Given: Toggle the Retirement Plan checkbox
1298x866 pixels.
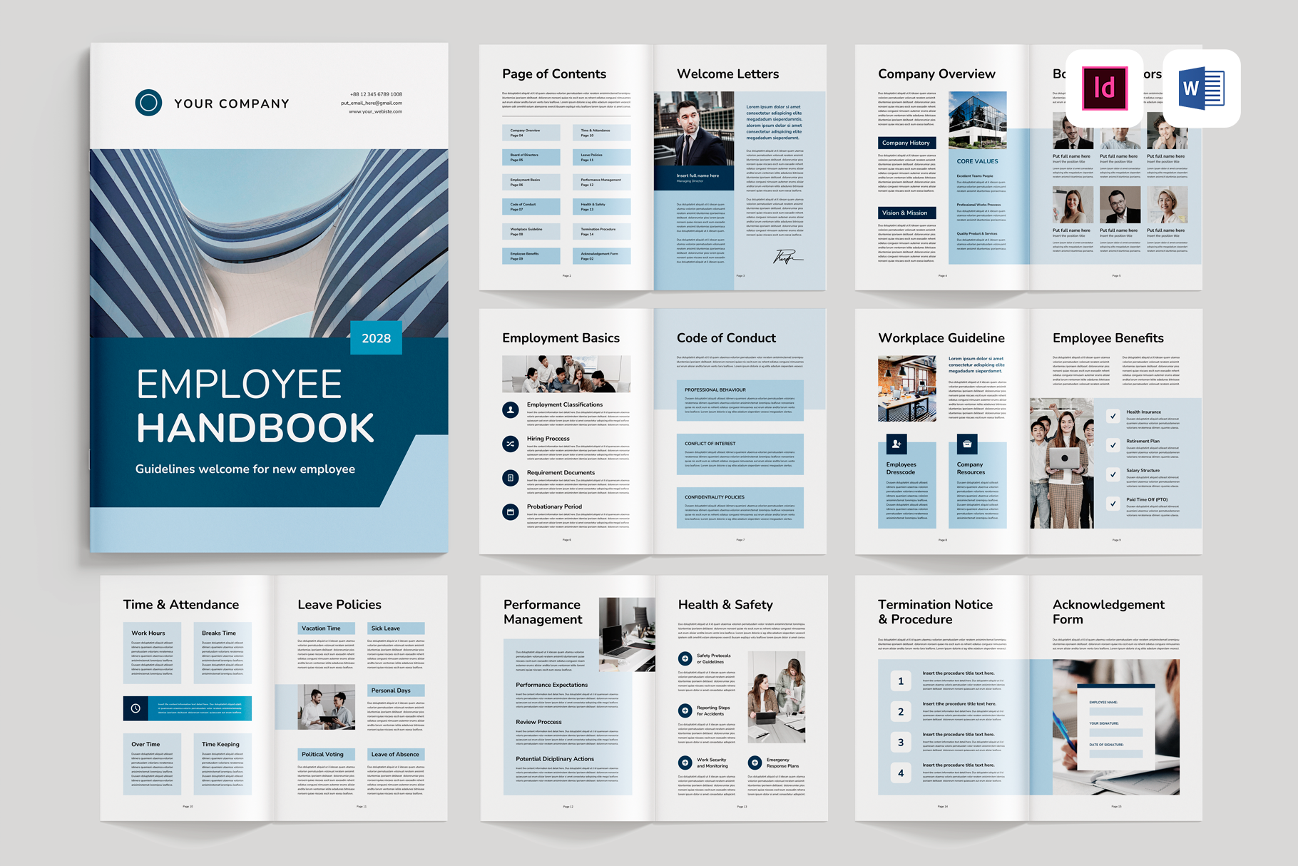Looking at the screenshot, I should point(1113,445).
